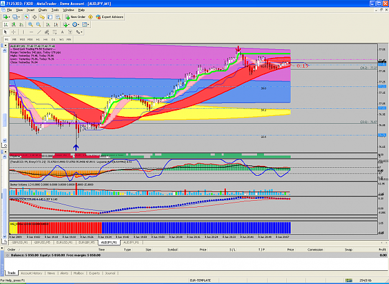Enable Chart Shift icon
Screen dimensions: 389x284
coord(56,24)
